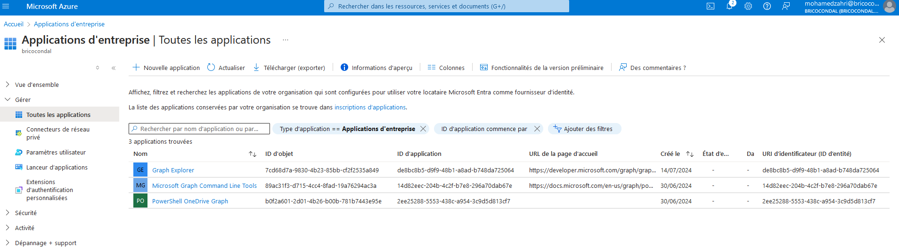The width and height of the screenshot is (899, 247).
Task: Open Colonnes column chooser
Action: click(x=446, y=68)
